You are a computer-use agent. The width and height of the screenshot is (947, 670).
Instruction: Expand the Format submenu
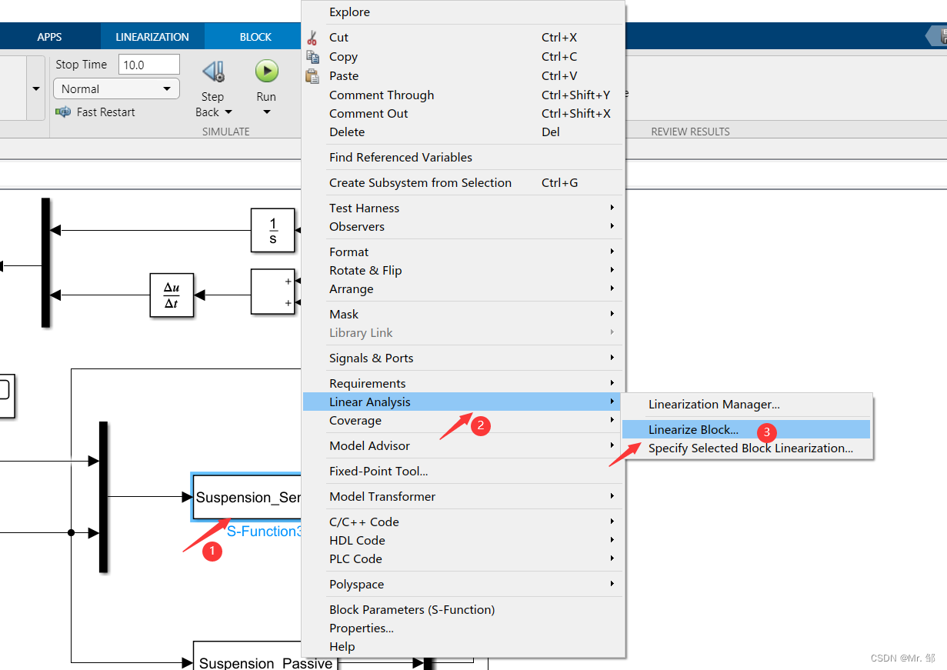tap(463, 252)
